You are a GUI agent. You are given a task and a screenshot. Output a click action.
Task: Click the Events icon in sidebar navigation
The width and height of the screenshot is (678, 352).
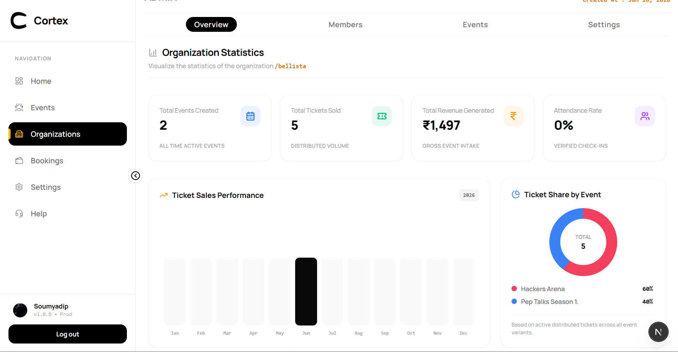coord(19,107)
